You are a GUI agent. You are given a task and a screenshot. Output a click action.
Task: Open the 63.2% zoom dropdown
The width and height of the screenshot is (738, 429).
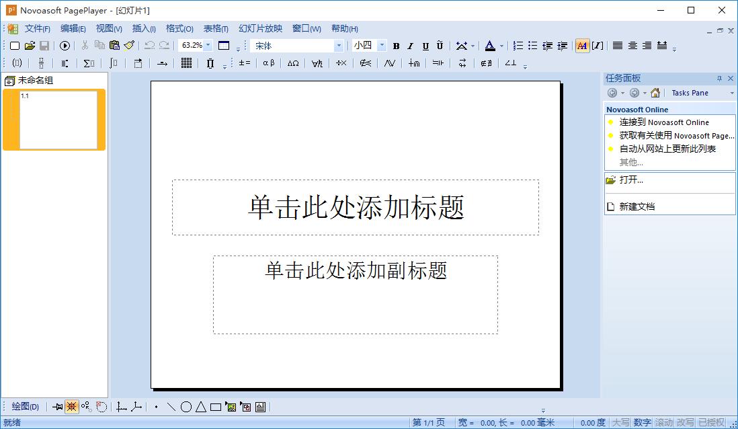(208, 45)
